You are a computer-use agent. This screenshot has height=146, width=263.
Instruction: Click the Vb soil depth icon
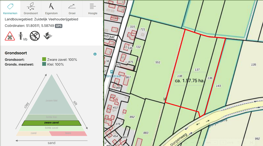click(x=23, y=36)
